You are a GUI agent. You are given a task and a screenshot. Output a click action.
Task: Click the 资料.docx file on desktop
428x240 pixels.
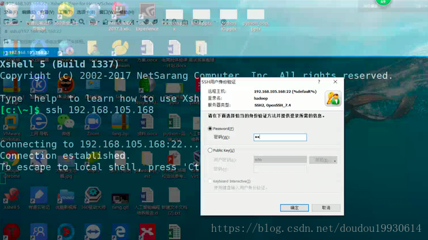click(147, 125)
